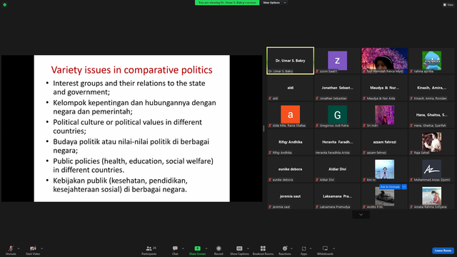The image size is (457, 257).
Task: Select Heravita Faradhila Arista's tile
Action: 337,142
